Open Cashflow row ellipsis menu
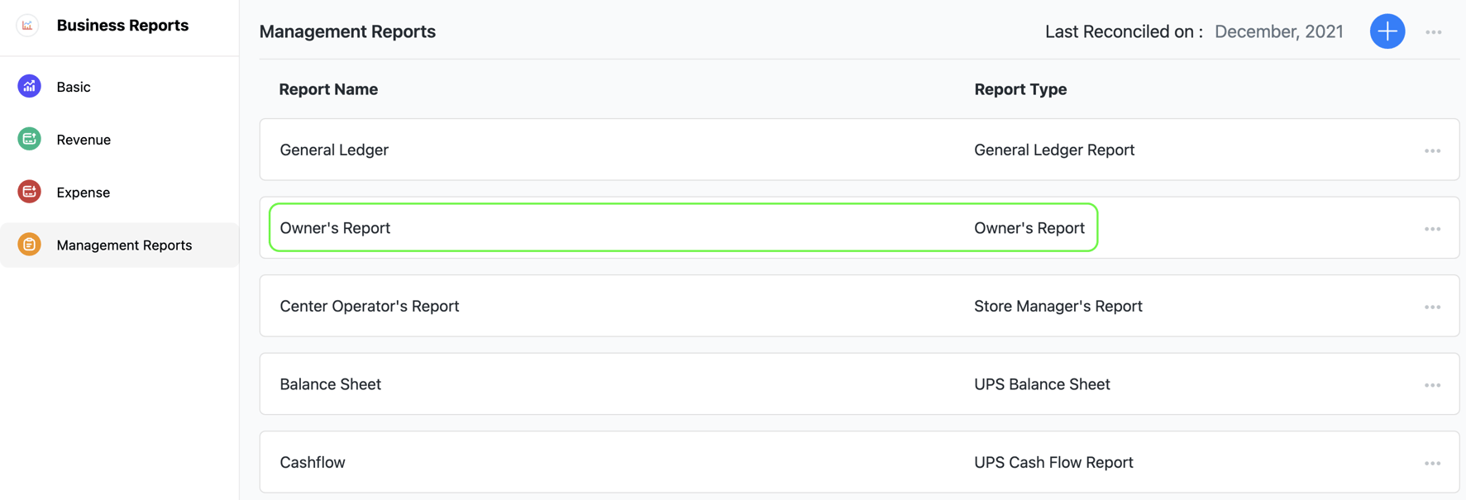This screenshot has height=500, width=1466. [x=1432, y=464]
